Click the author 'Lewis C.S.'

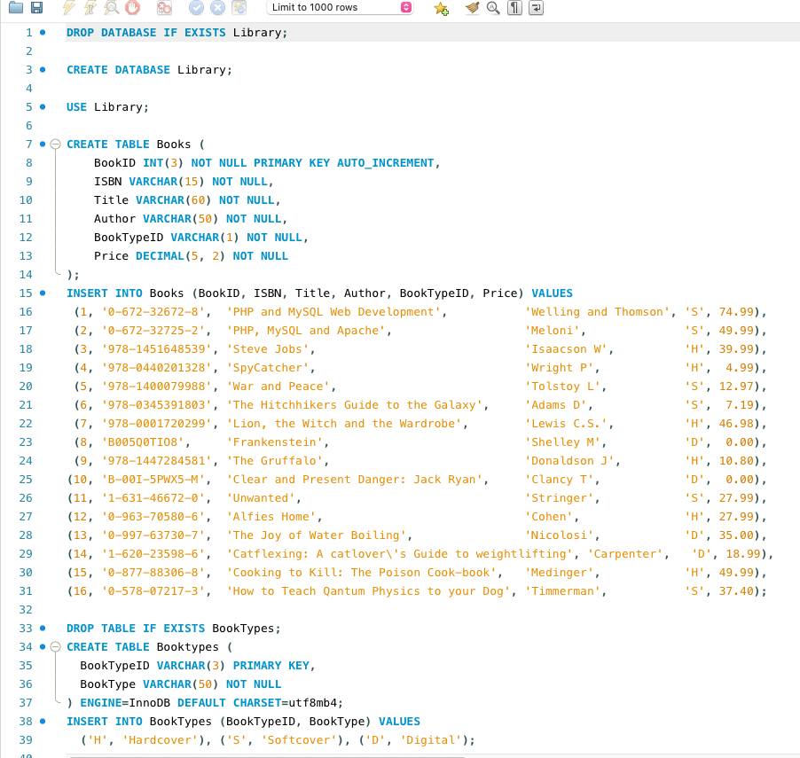[566, 424]
